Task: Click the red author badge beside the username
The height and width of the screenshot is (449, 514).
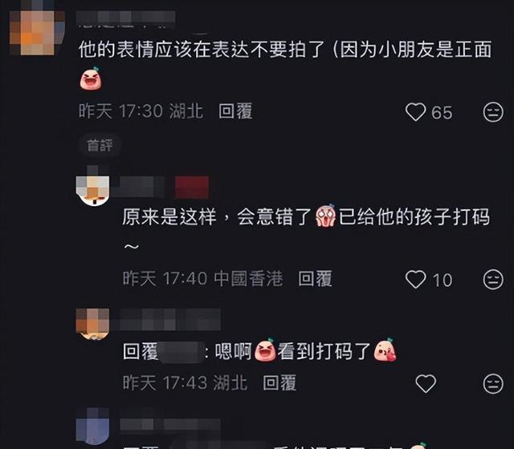Action: pyautogui.click(x=192, y=187)
